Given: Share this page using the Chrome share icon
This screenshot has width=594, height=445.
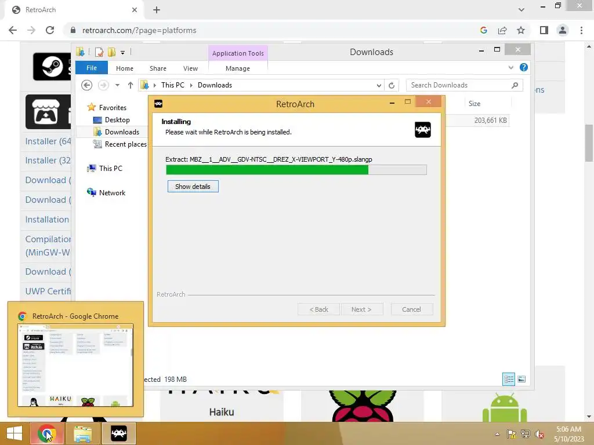Looking at the screenshot, I should tap(502, 30).
